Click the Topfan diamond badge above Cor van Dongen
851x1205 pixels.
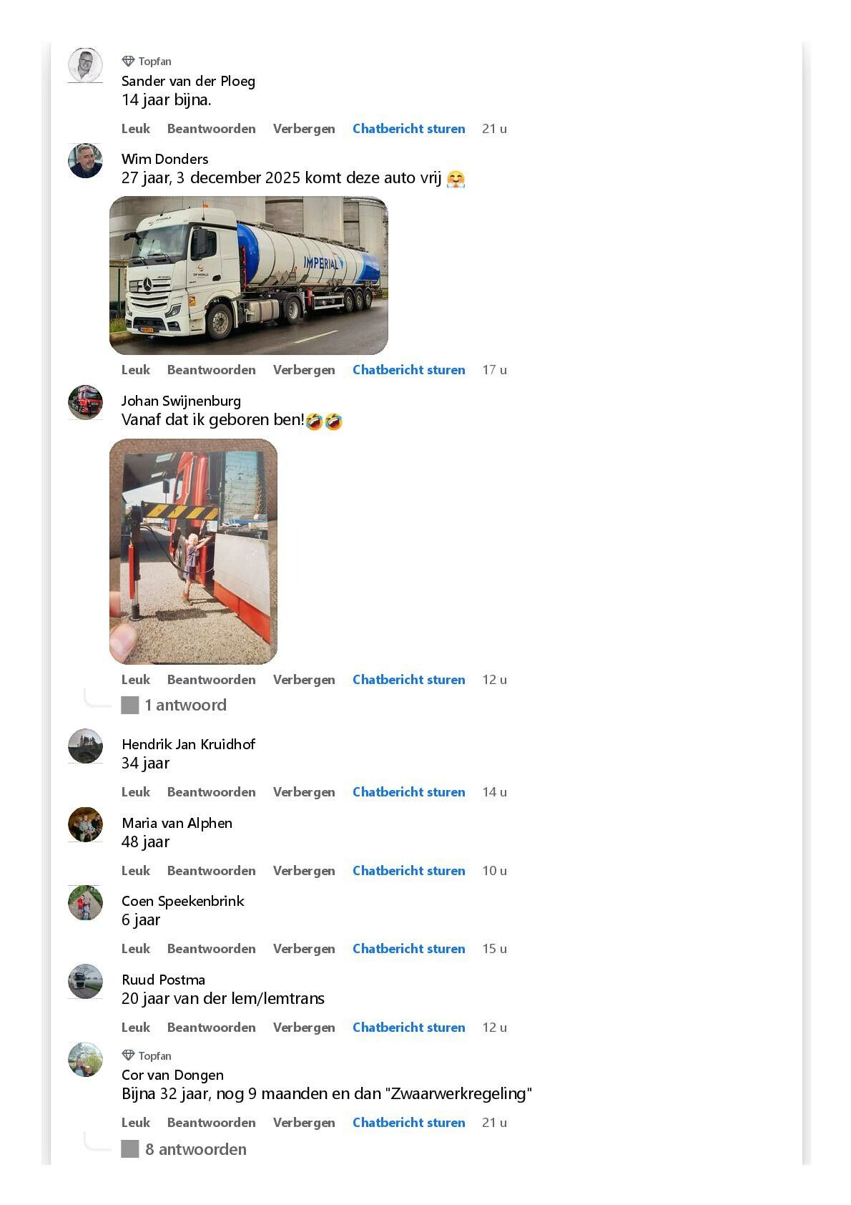pyautogui.click(x=128, y=1055)
